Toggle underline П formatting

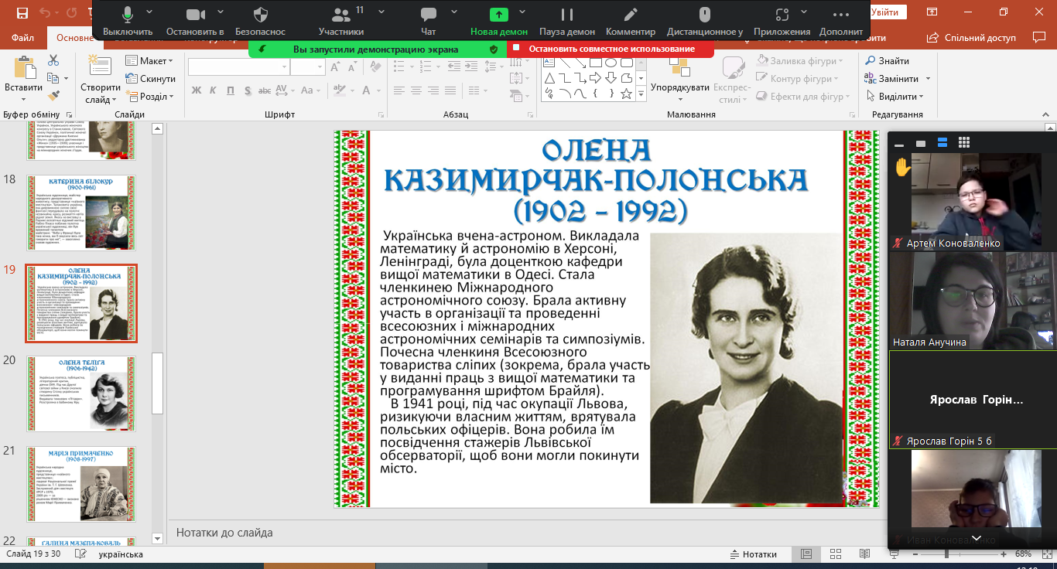pos(231,90)
